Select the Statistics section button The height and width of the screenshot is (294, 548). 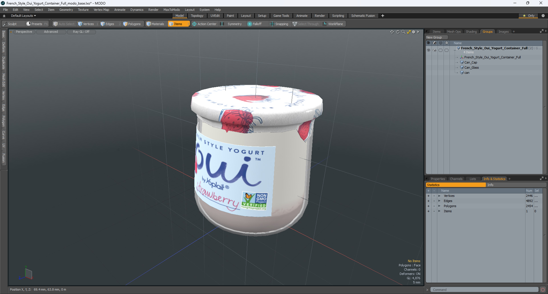(456, 185)
